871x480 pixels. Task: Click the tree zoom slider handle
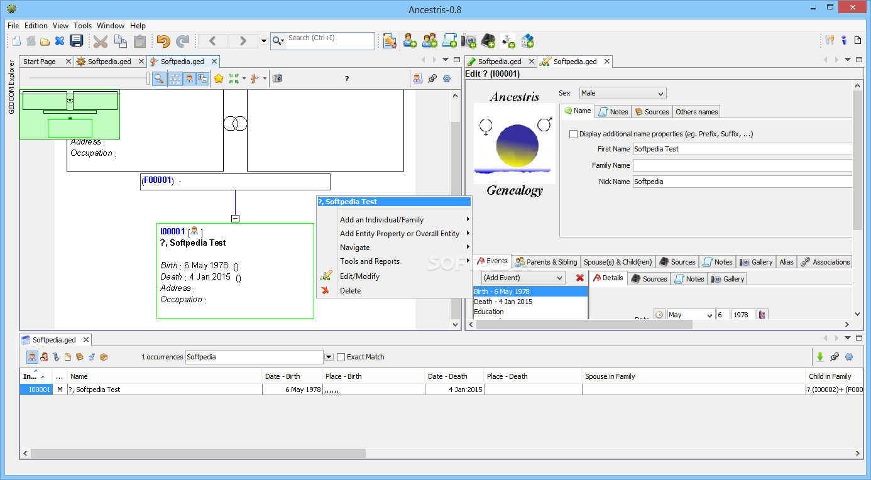148,79
